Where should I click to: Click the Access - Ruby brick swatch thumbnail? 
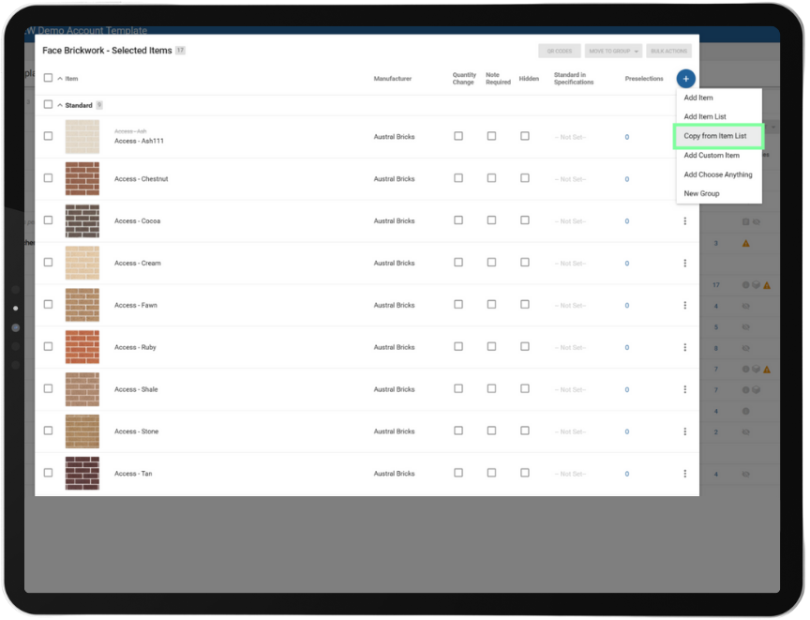[82, 347]
